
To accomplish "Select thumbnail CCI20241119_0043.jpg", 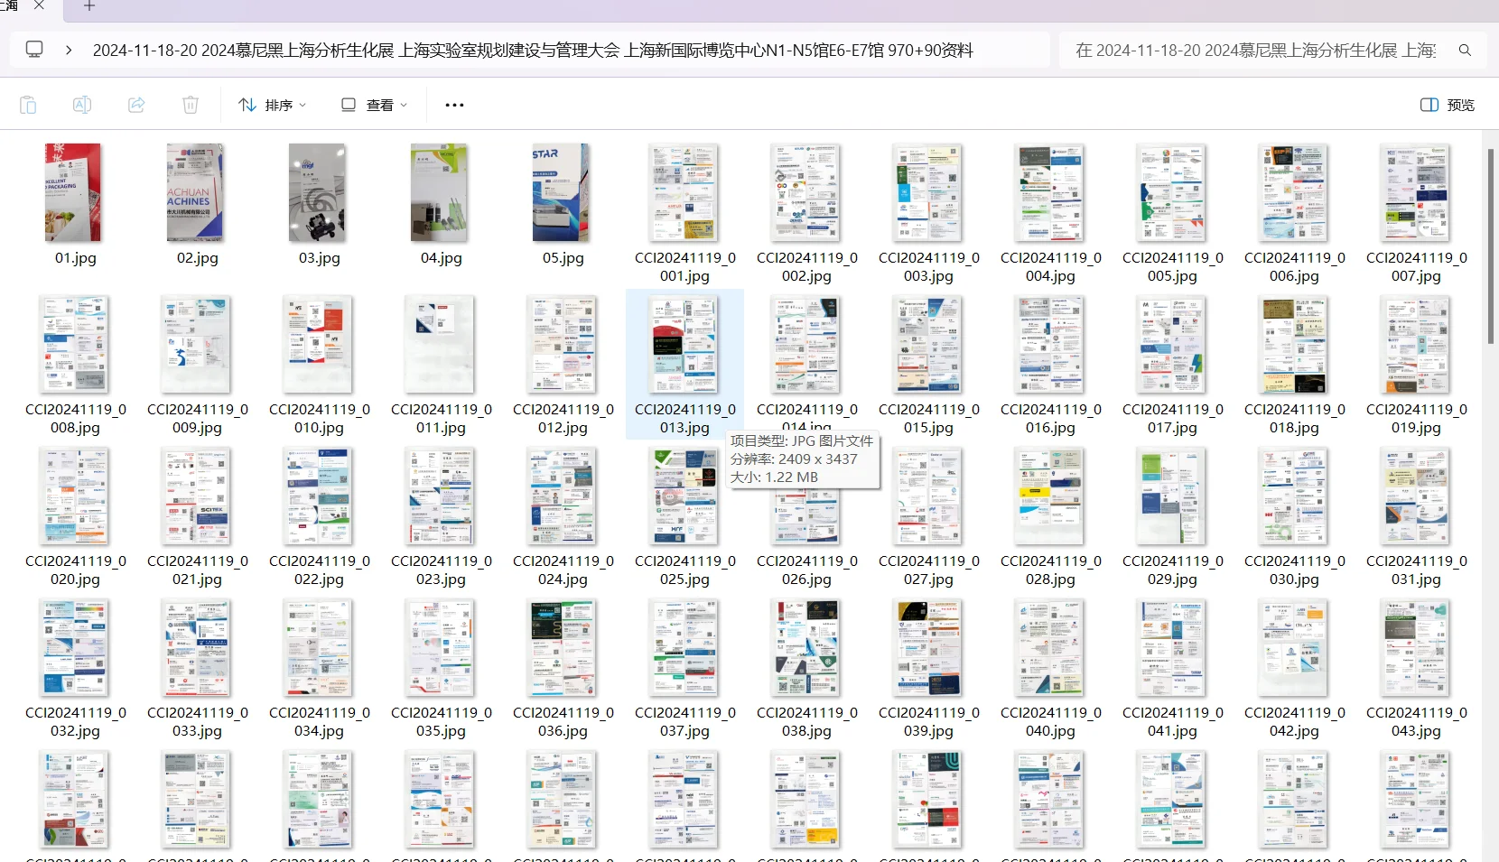I will (x=1416, y=647).
